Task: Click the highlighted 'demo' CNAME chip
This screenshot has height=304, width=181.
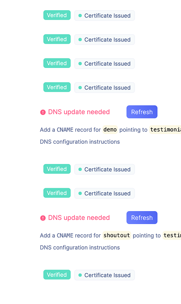Action: click(110, 129)
